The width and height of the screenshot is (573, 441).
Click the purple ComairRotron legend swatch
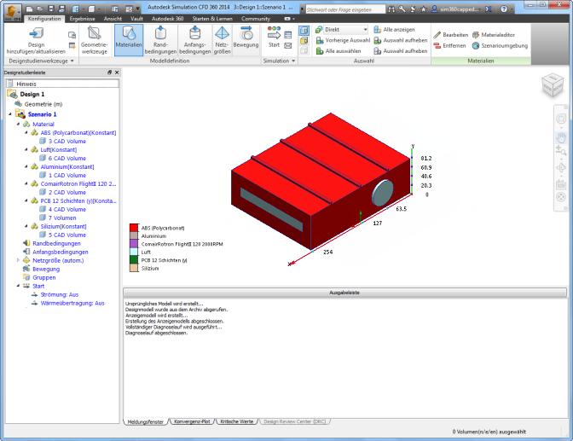pos(134,244)
